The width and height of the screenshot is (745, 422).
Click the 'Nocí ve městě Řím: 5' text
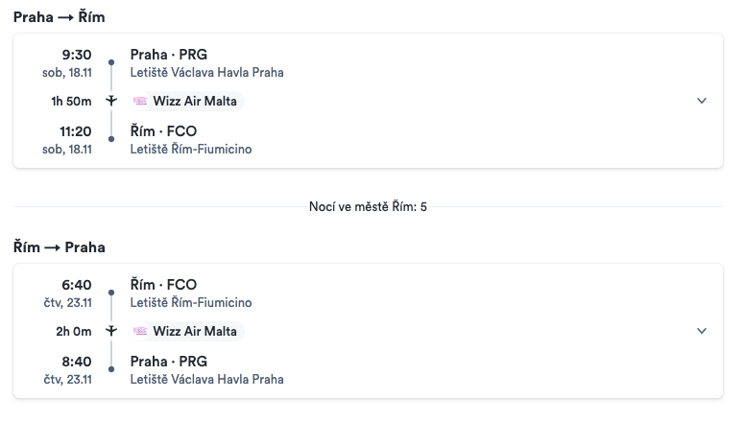coord(368,206)
